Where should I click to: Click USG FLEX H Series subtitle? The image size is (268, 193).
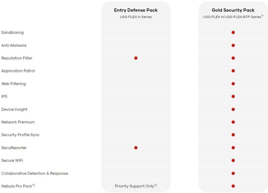click(136, 17)
